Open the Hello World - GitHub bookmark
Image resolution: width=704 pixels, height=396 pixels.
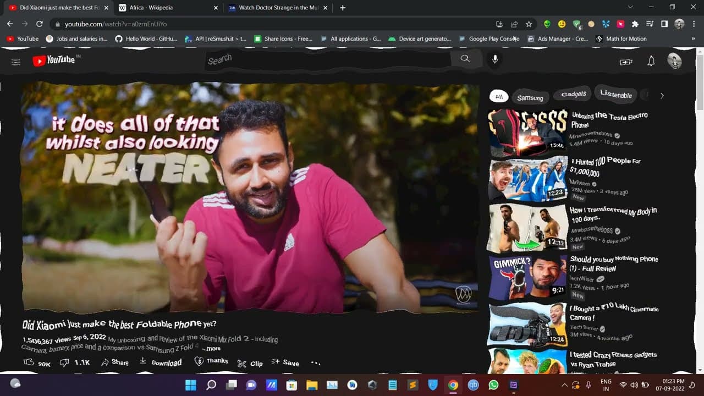[x=146, y=38]
